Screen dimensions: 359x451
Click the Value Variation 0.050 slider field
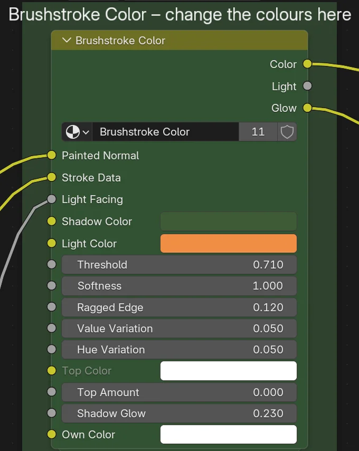click(179, 328)
